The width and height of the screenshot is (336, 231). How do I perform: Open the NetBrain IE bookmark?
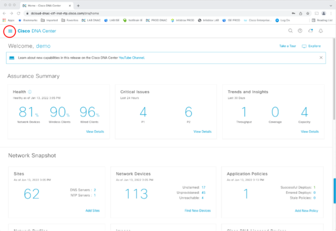point(133,20)
